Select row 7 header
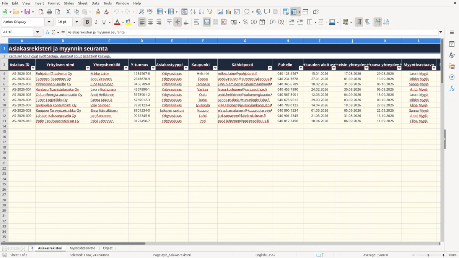This screenshot has height=258, width=459. click(x=4, y=89)
